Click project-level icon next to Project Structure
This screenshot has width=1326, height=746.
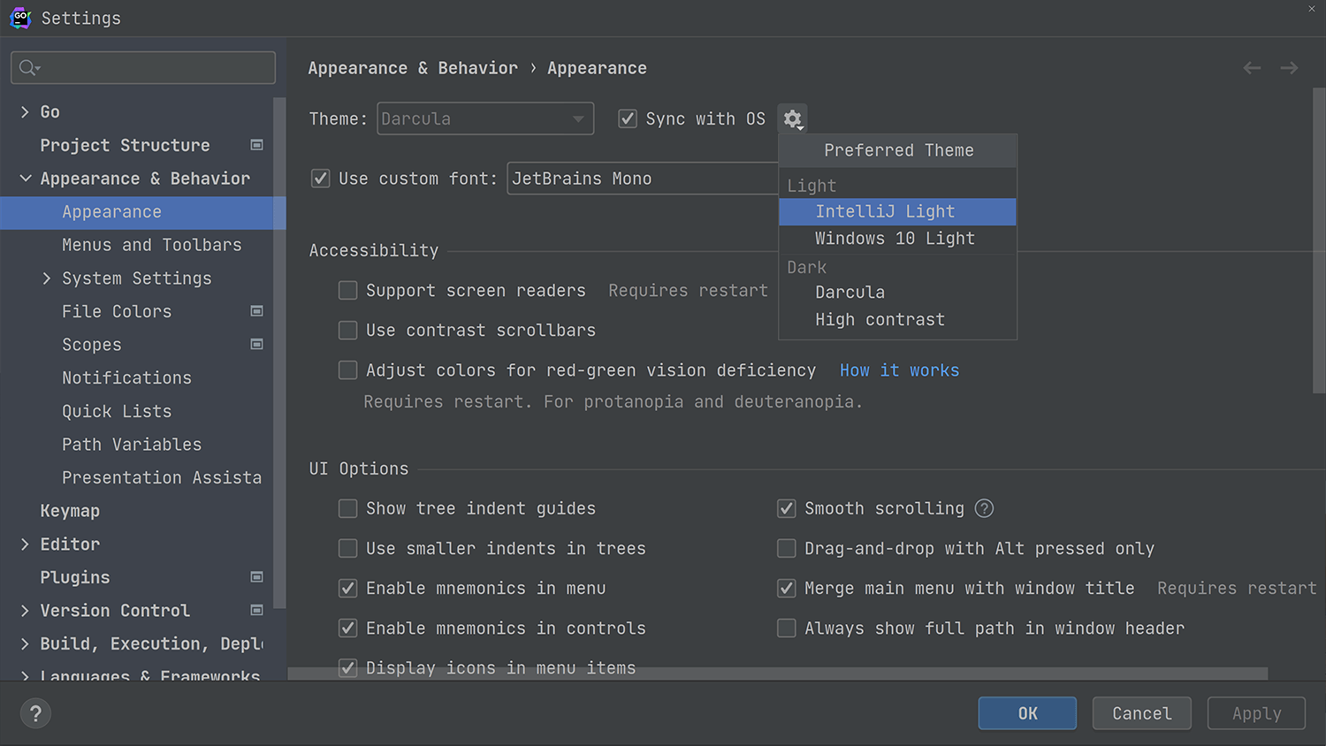tap(257, 145)
